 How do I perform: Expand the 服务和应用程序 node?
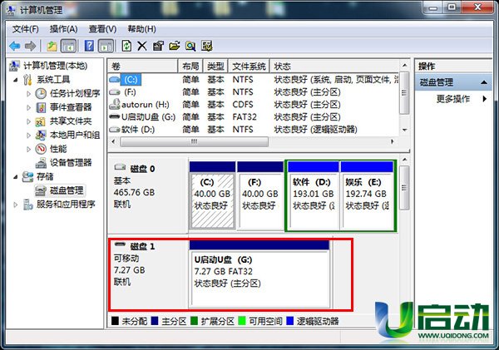[x=16, y=205]
